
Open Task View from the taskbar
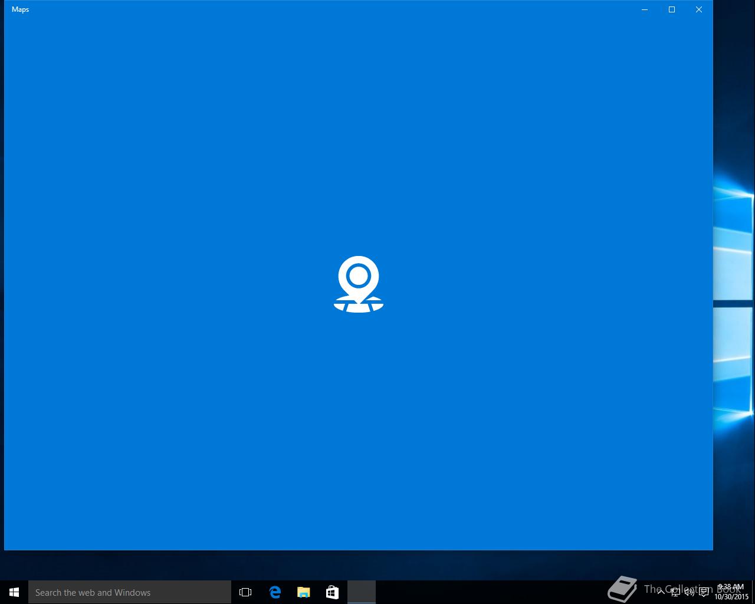tap(245, 592)
